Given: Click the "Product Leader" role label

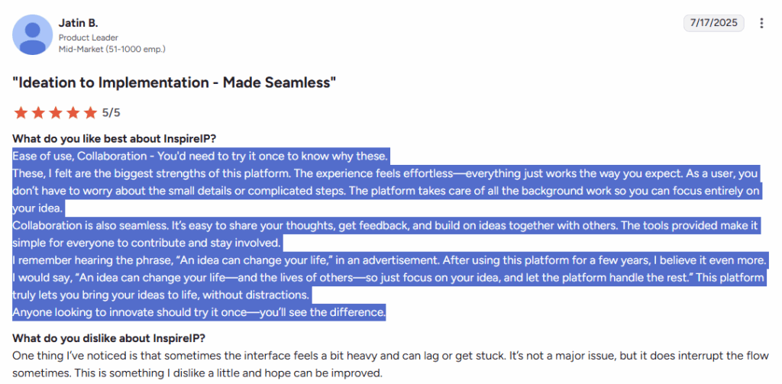Looking at the screenshot, I should coord(87,37).
